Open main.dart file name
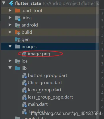 (x=38, y=104)
